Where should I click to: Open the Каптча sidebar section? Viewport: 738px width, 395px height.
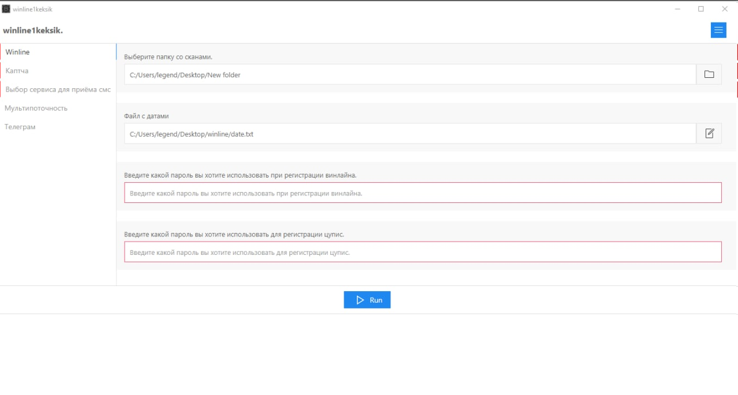point(58,71)
